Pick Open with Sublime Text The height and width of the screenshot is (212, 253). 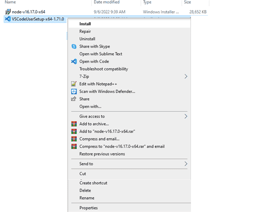(x=129, y=54)
